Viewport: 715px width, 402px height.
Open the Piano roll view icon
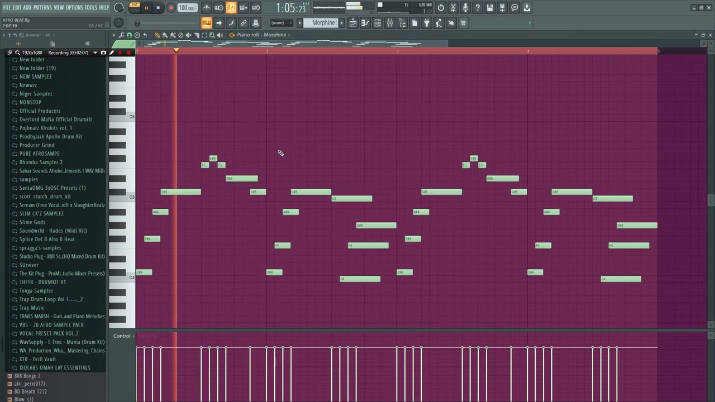click(x=365, y=23)
